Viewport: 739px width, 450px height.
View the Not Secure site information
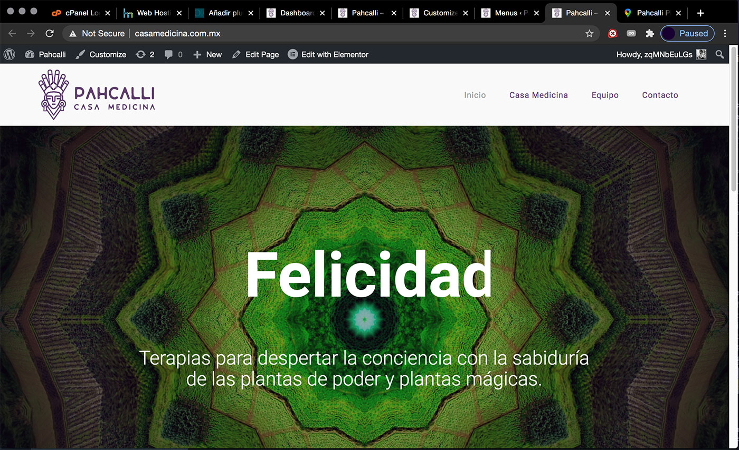pyautogui.click(x=97, y=33)
